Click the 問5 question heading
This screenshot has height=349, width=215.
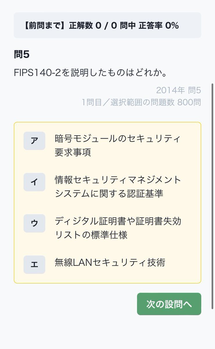[x=22, y=54]
